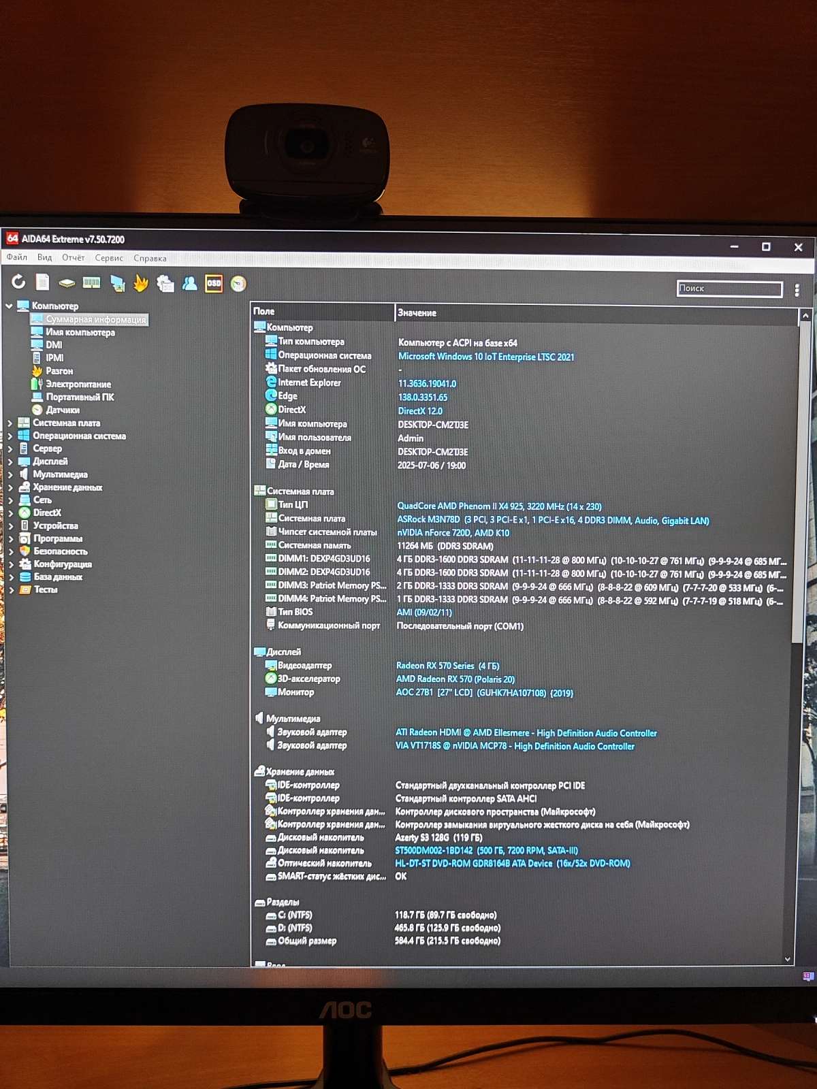Open the Справка menu
The image size is (817, 1089).
click(x=150, y=259)
